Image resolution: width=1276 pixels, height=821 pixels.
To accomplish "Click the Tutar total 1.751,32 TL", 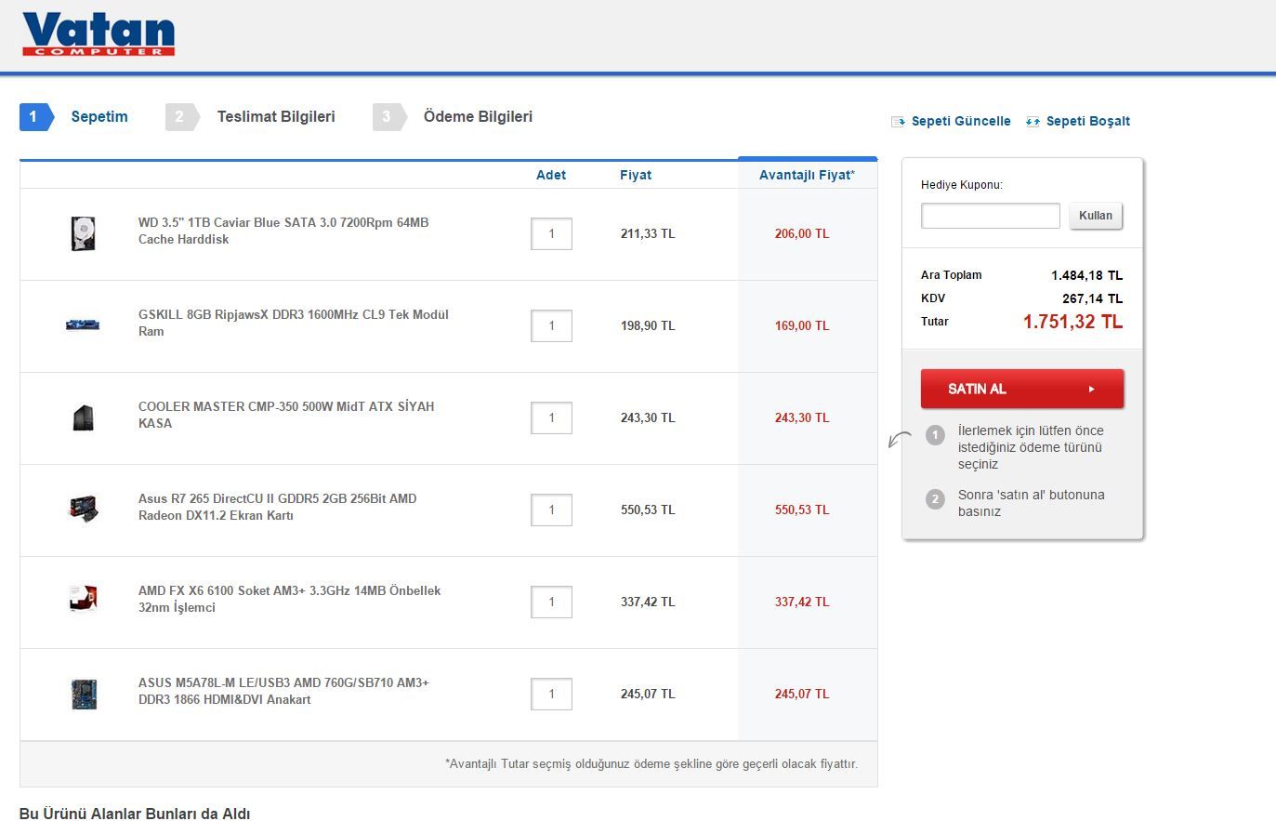I will coord(1072,322).
